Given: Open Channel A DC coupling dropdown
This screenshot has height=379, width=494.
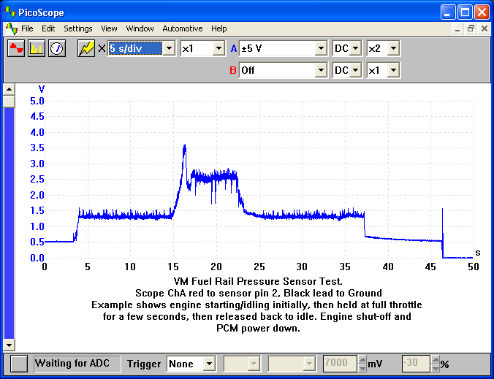Looking at the screenshot, I should 355,49.
